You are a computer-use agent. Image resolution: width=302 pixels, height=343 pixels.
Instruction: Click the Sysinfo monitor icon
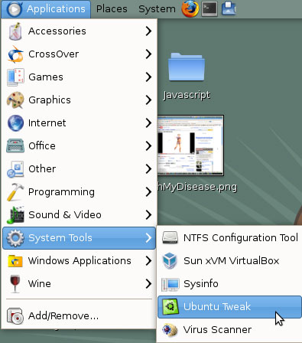[170, 285]
